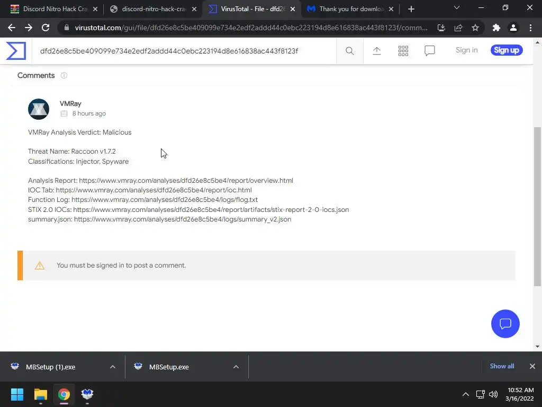Click the VirusTotal logo icon

[x=16, y=51]
